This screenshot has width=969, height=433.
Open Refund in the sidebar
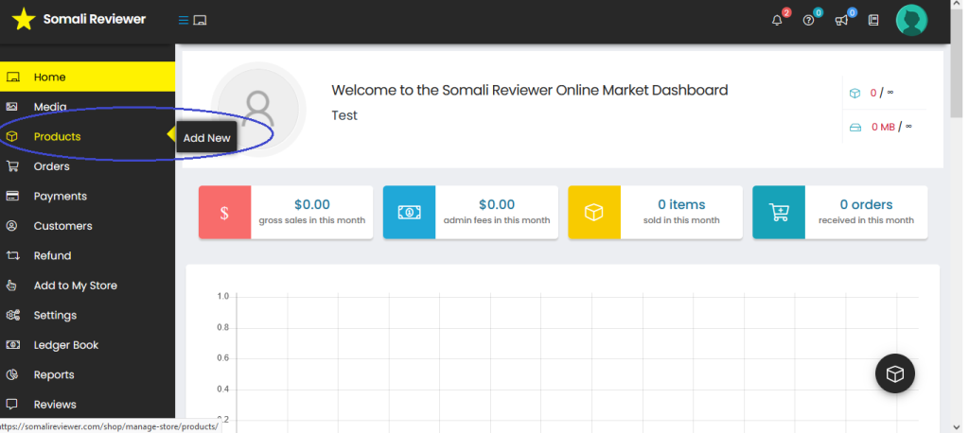(87, 255)
